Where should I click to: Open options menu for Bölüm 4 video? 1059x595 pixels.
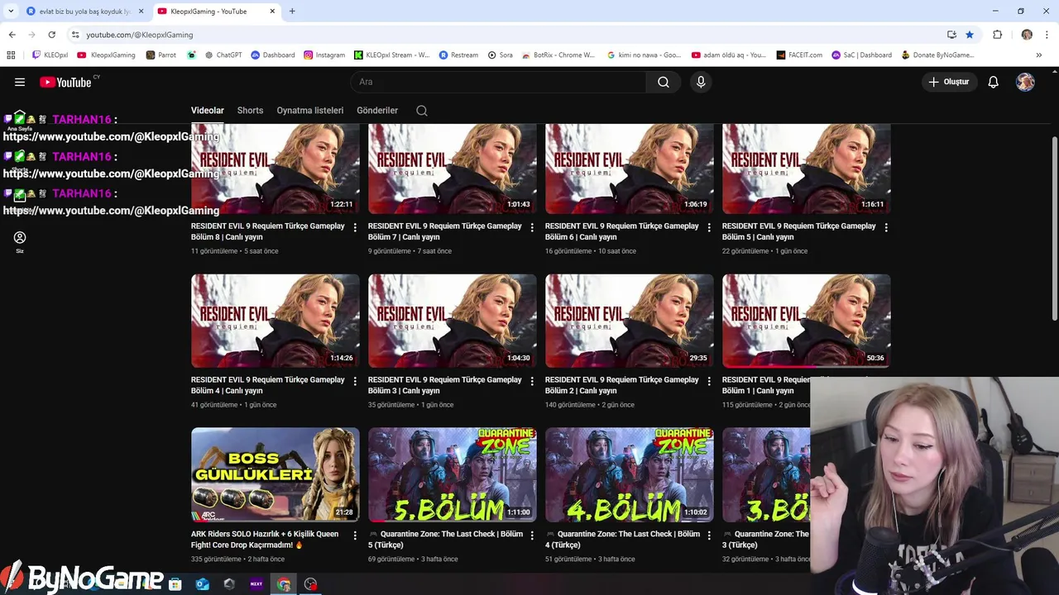[x=355, y=381]
